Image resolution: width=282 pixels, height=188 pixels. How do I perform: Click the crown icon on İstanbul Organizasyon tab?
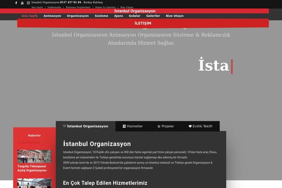tap(64, 126)
